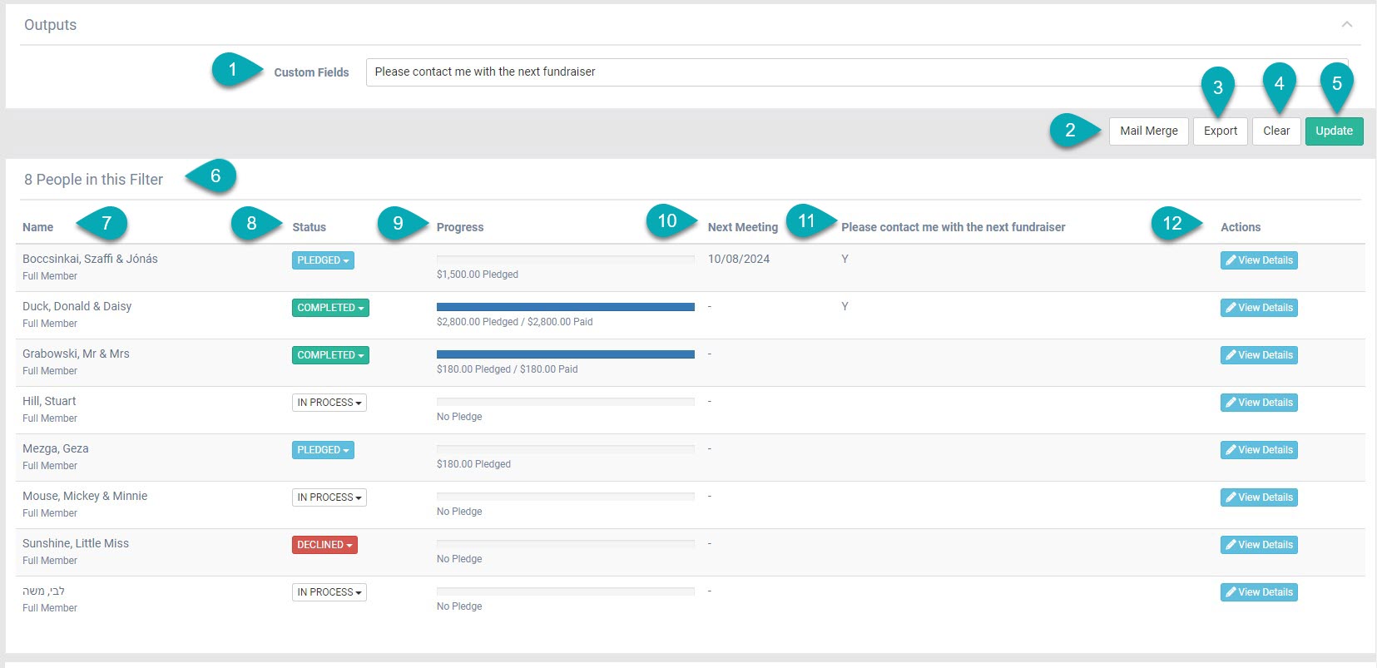
Task: Open View Details for Mezga, Geza
Action: [1259, 450]
